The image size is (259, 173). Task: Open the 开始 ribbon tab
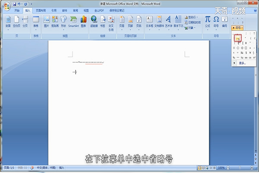click(17, 10)
